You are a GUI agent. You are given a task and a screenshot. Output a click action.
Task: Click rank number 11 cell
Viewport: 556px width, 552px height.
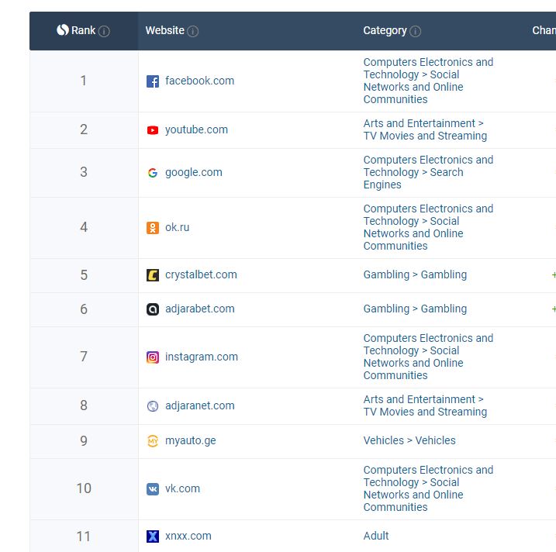coord(84,536)
